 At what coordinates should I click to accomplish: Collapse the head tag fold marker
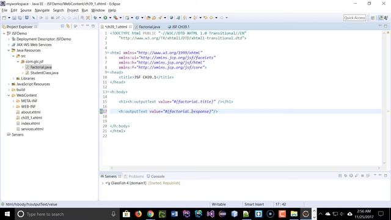(108, 72)
